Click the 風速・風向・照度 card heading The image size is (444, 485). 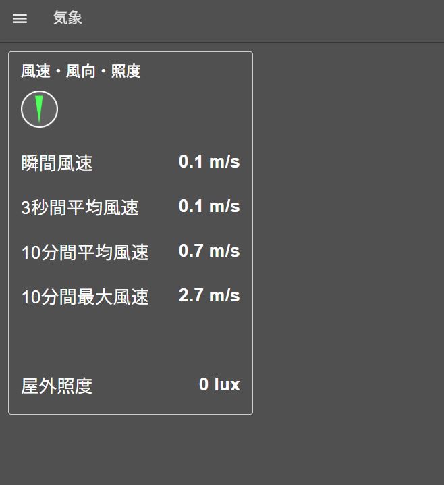(81, 71)
